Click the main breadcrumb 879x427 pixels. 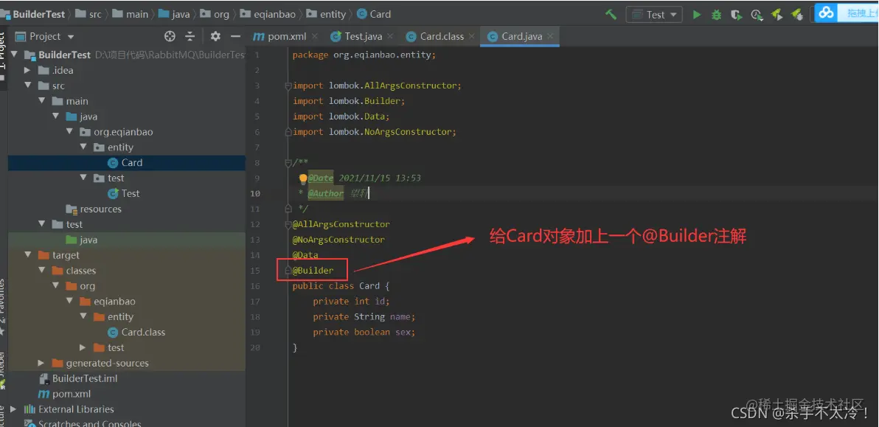(x=130, y=14)
